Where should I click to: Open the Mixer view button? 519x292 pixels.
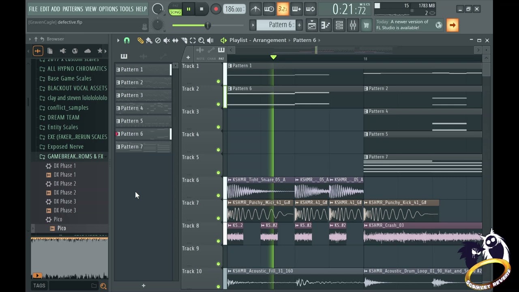click(353, 25)
